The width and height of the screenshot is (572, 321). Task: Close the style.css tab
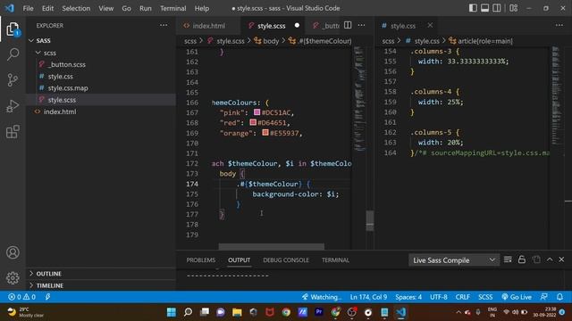[430, 25]
